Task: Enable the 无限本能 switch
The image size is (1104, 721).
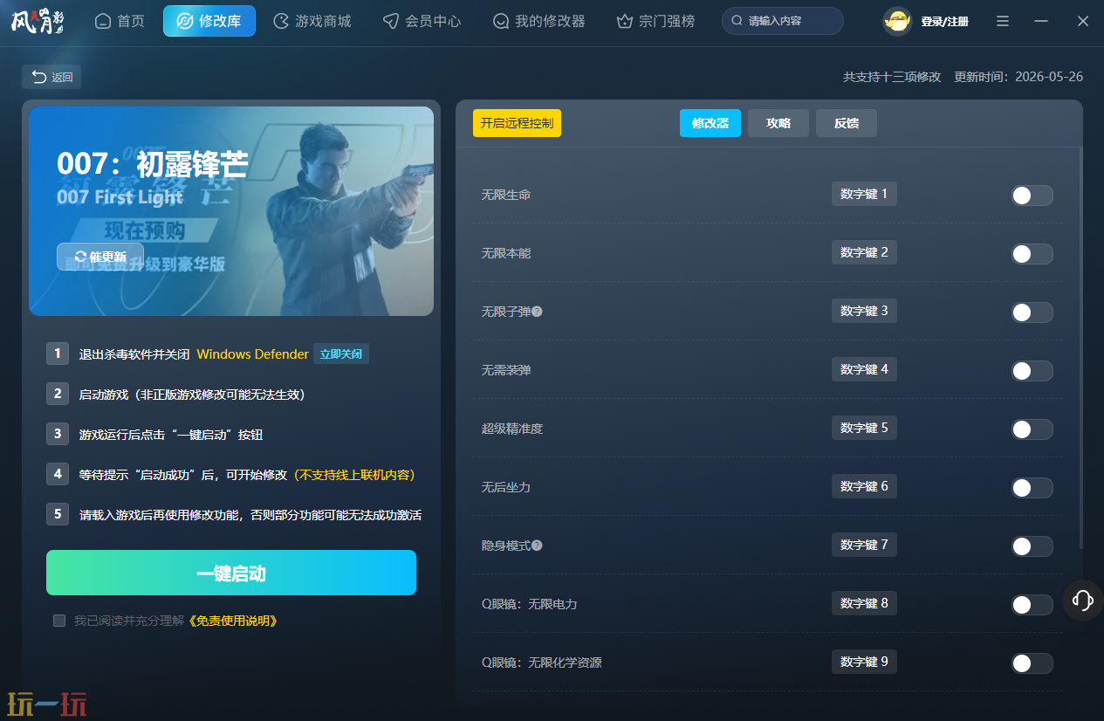Action: click(1032, 254)
